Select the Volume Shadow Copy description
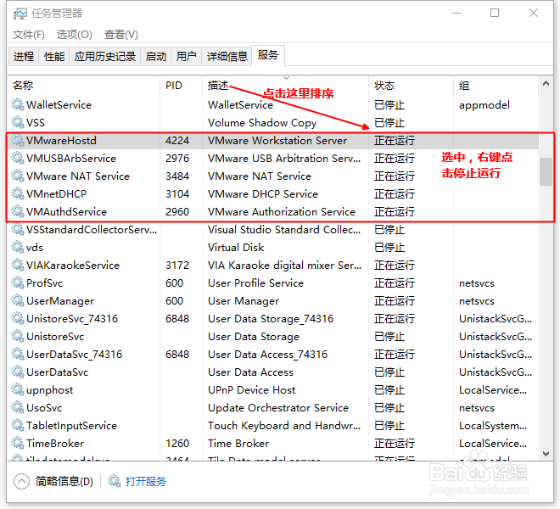The height and width of the screenshot is (509, 560). [x=262, y=122]
